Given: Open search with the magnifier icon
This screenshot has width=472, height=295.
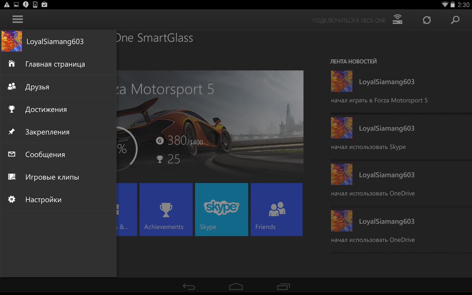Looking at the screenshot, I should (455, 20).
